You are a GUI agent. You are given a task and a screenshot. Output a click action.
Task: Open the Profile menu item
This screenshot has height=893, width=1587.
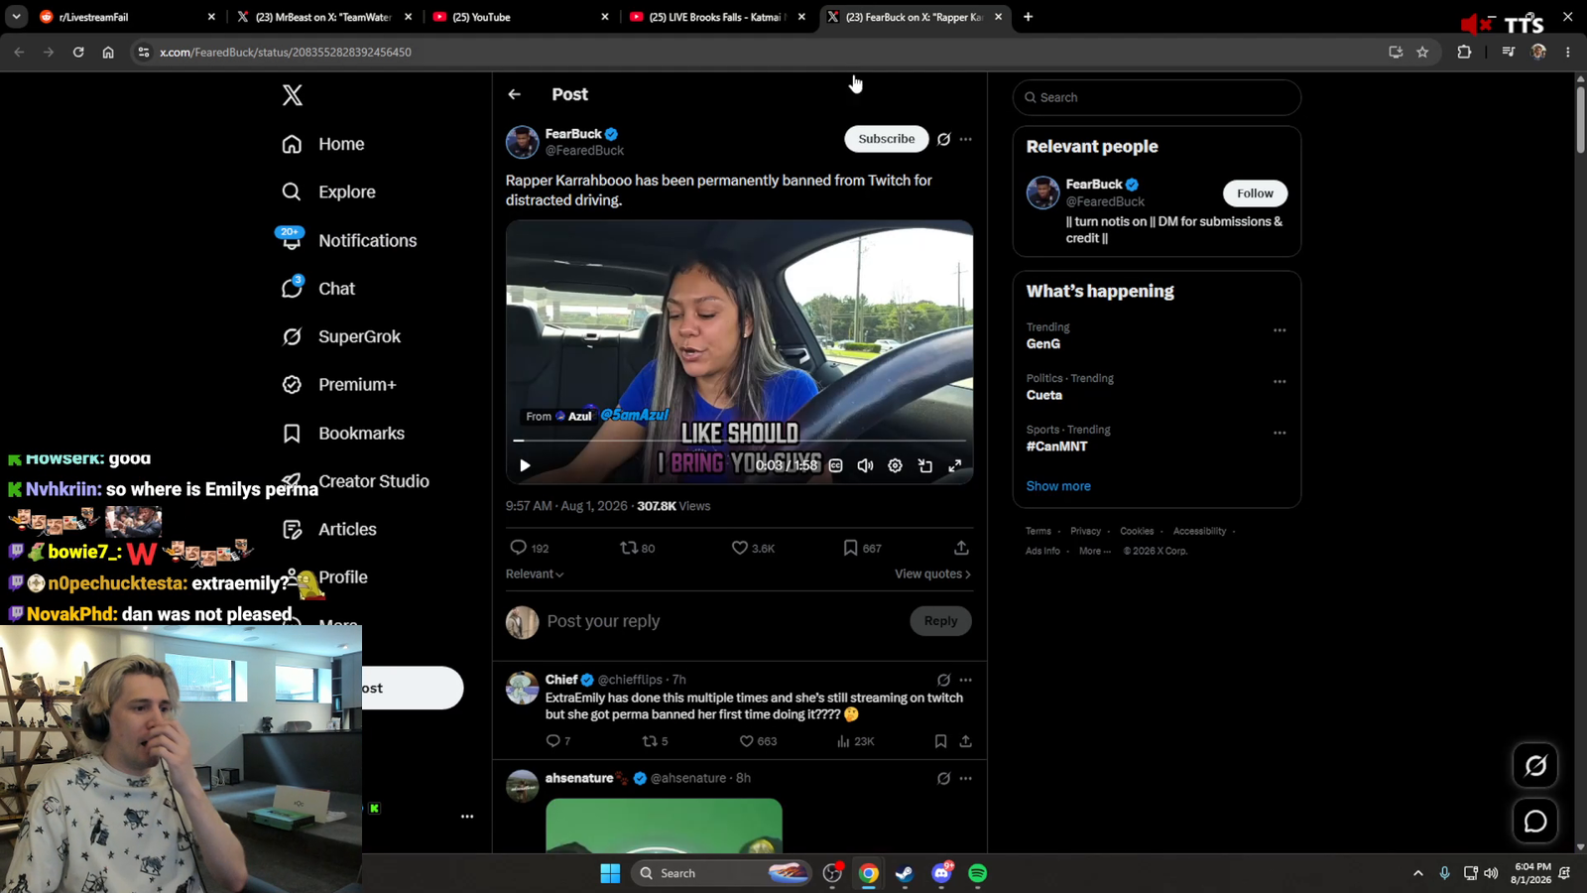click(343, 577)
